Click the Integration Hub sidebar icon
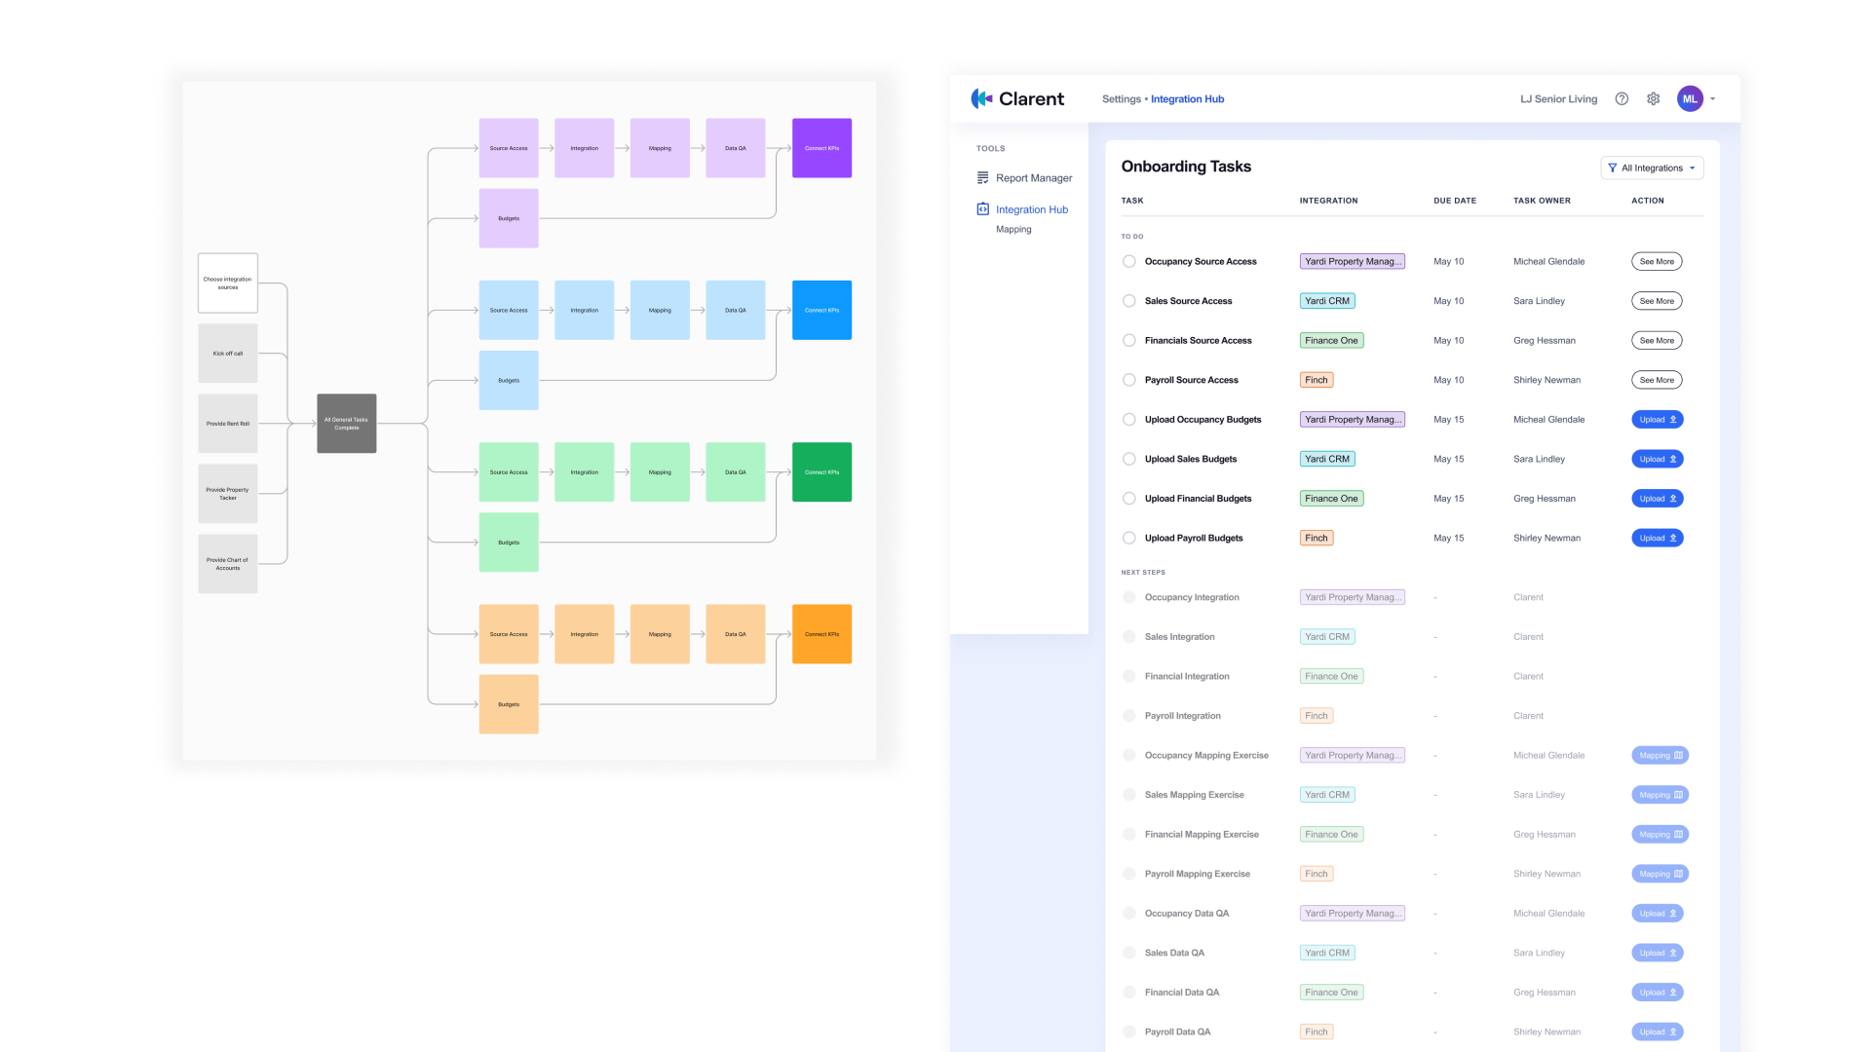Screen dimensions: 1871x1052 [x=982, y=209]
